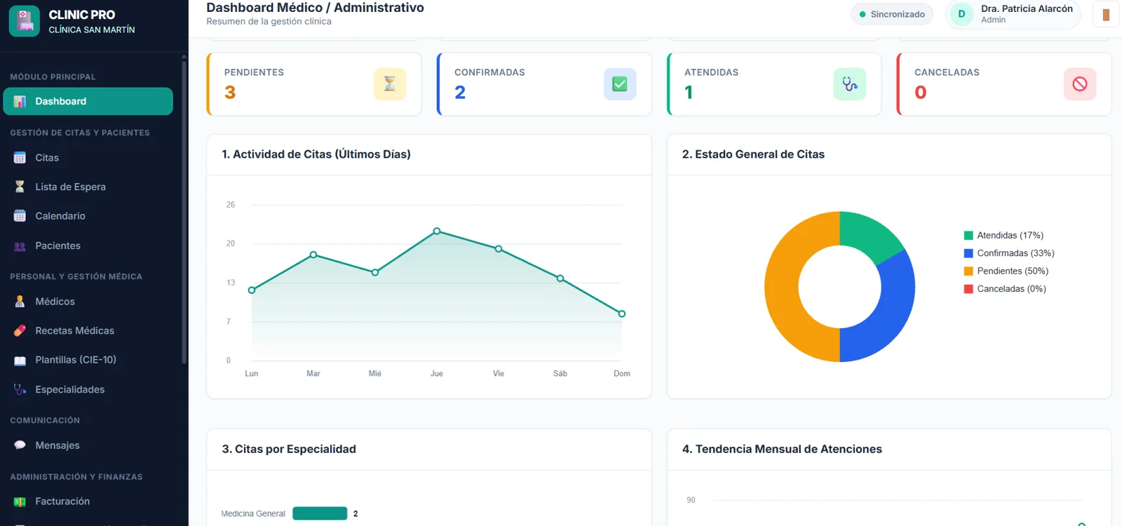This screenshot has height=526, width=1122.
Task: Click the Jue data point on line chart
Action: point(437,231)
